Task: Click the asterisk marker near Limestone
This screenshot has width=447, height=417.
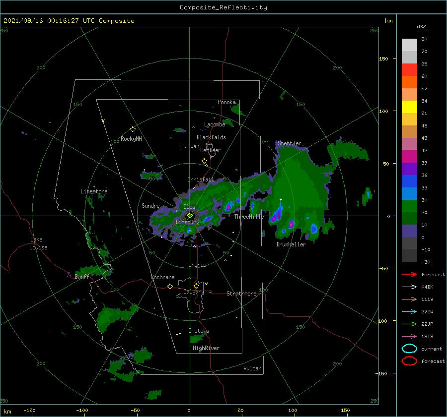Action: pos(94,187)
